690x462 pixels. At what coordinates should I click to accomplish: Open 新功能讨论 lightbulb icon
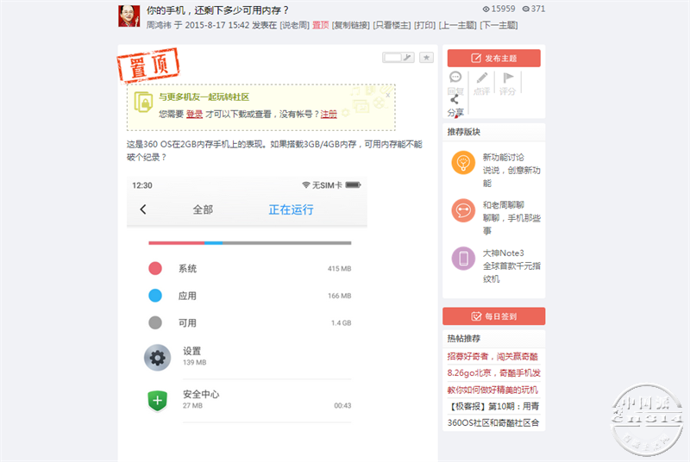coord(463,163)
